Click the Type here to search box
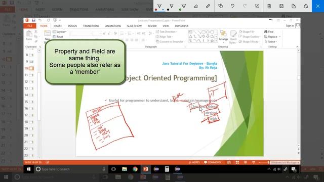This screenshot has height=182, width=324. [71, 169]
